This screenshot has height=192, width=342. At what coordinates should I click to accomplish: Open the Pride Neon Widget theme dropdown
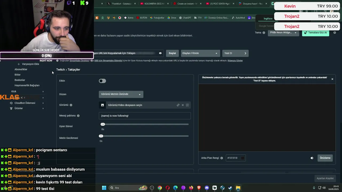click(x=283, y=33)
